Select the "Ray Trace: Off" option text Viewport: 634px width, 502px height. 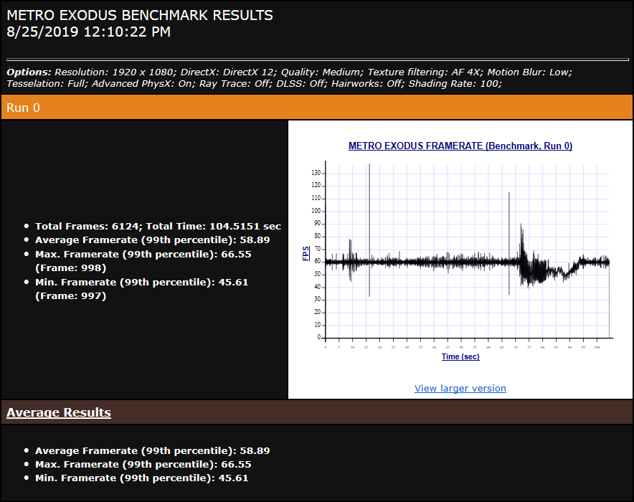(x=235, y=84)
